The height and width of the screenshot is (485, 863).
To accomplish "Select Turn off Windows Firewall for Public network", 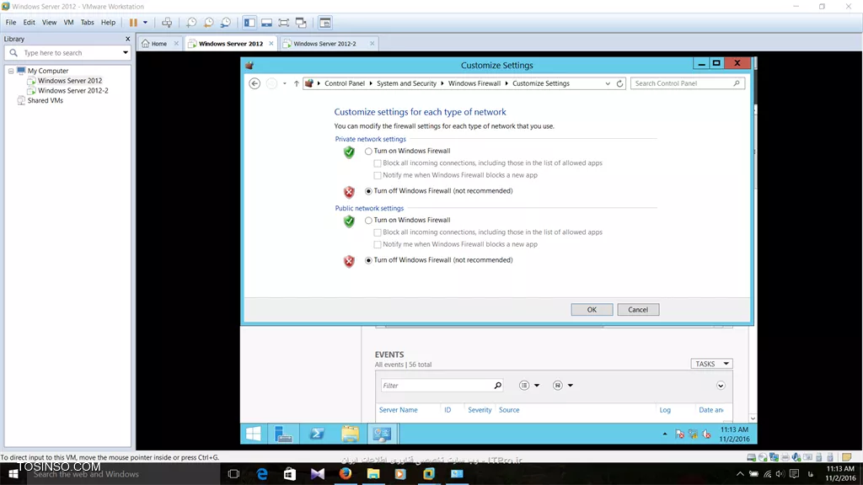I will (x=369, y=261).
